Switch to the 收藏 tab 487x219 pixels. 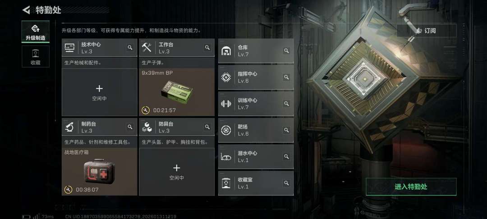pos(36,56)
